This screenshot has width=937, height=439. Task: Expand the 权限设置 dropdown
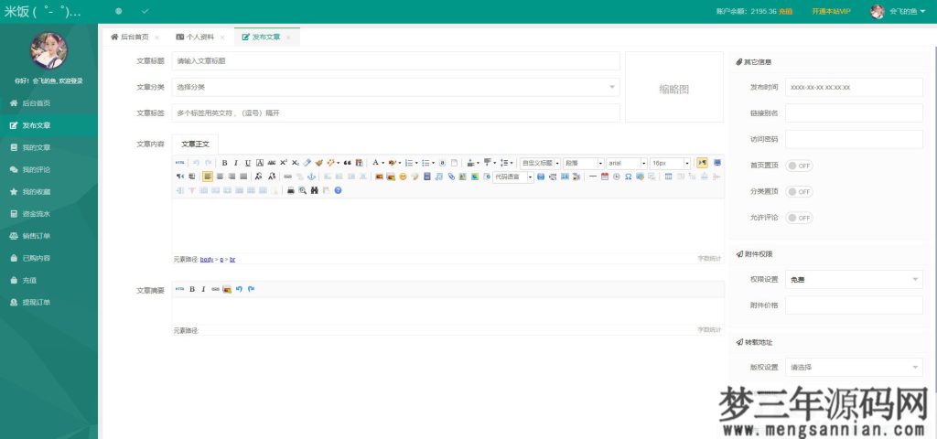point(854,280)
